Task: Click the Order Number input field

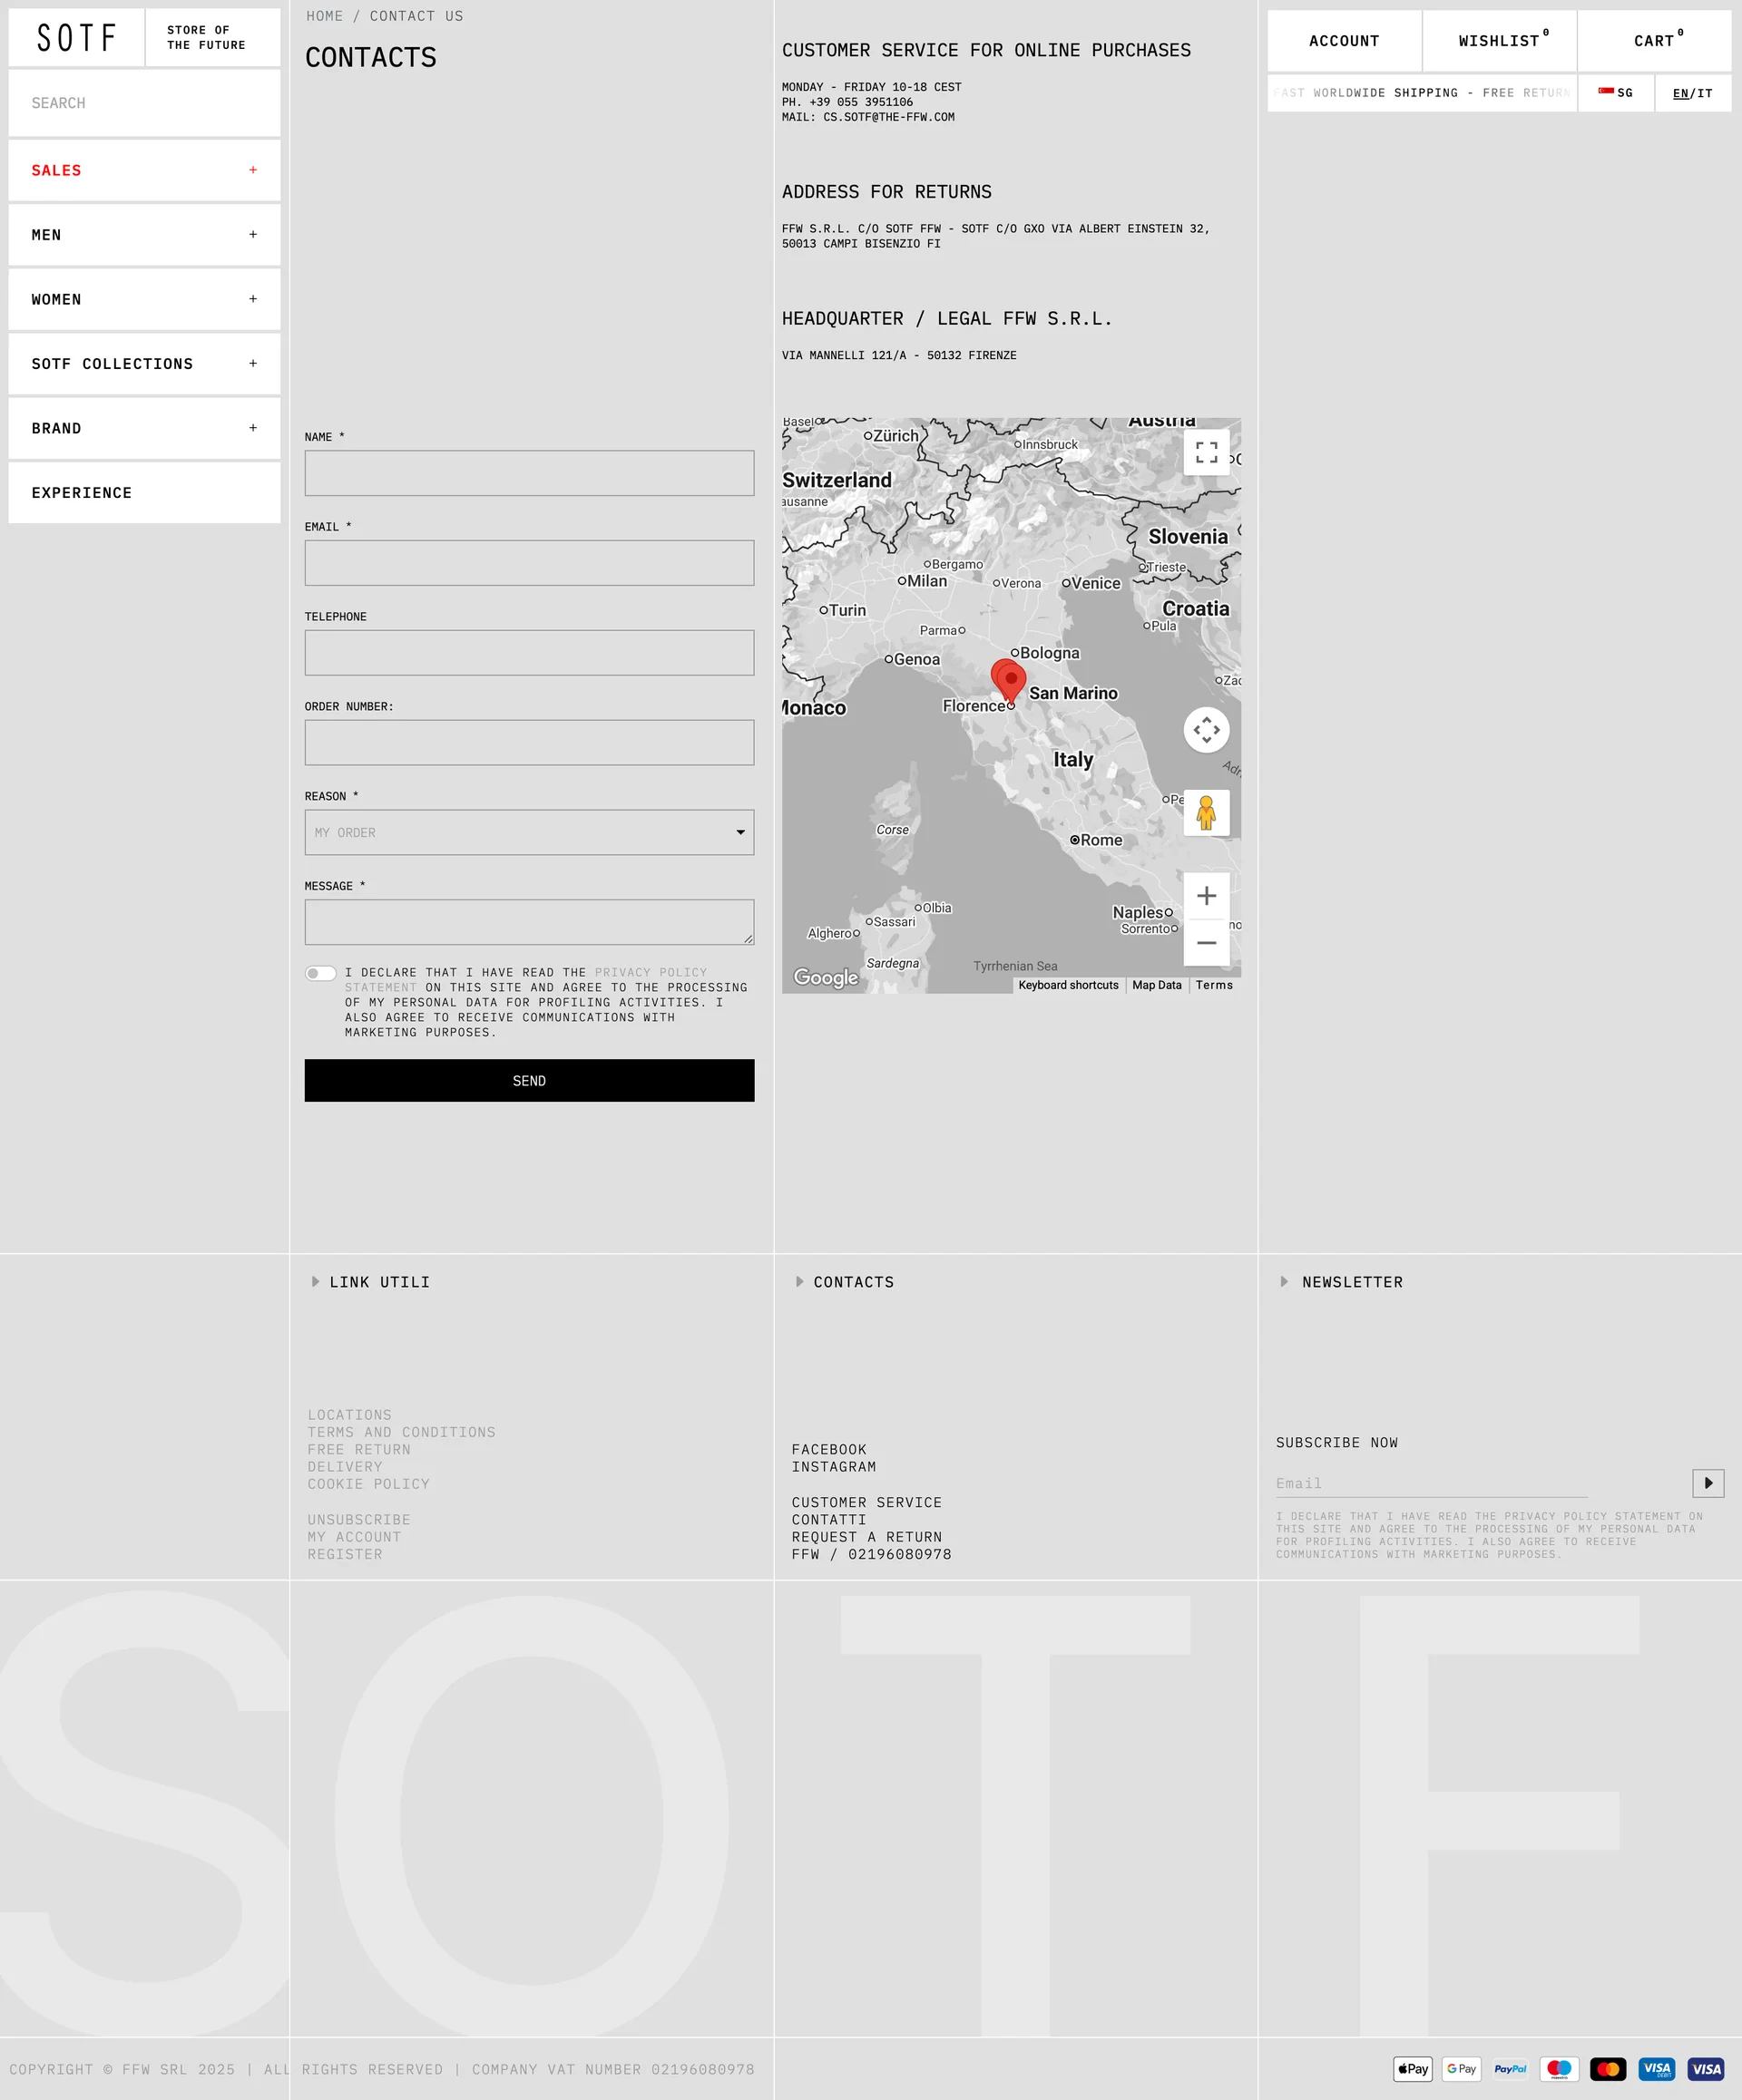Action: pyautogui.click(x=528, y=743)
